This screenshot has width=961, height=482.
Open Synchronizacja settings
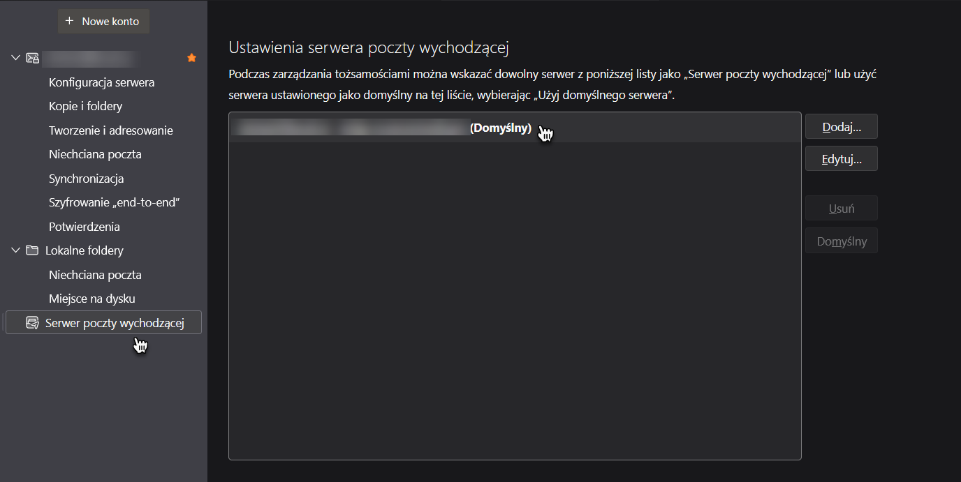[x=87, y=179]
